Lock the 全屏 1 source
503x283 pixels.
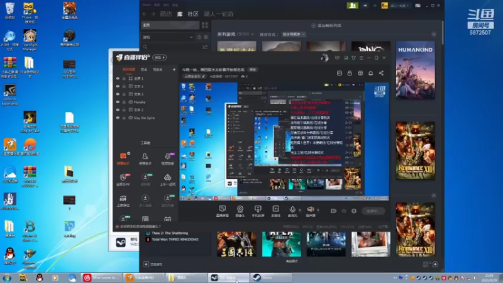(x=124, y=78)
